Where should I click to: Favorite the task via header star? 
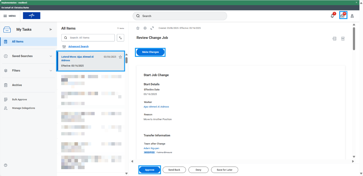[x=138, y=28]
